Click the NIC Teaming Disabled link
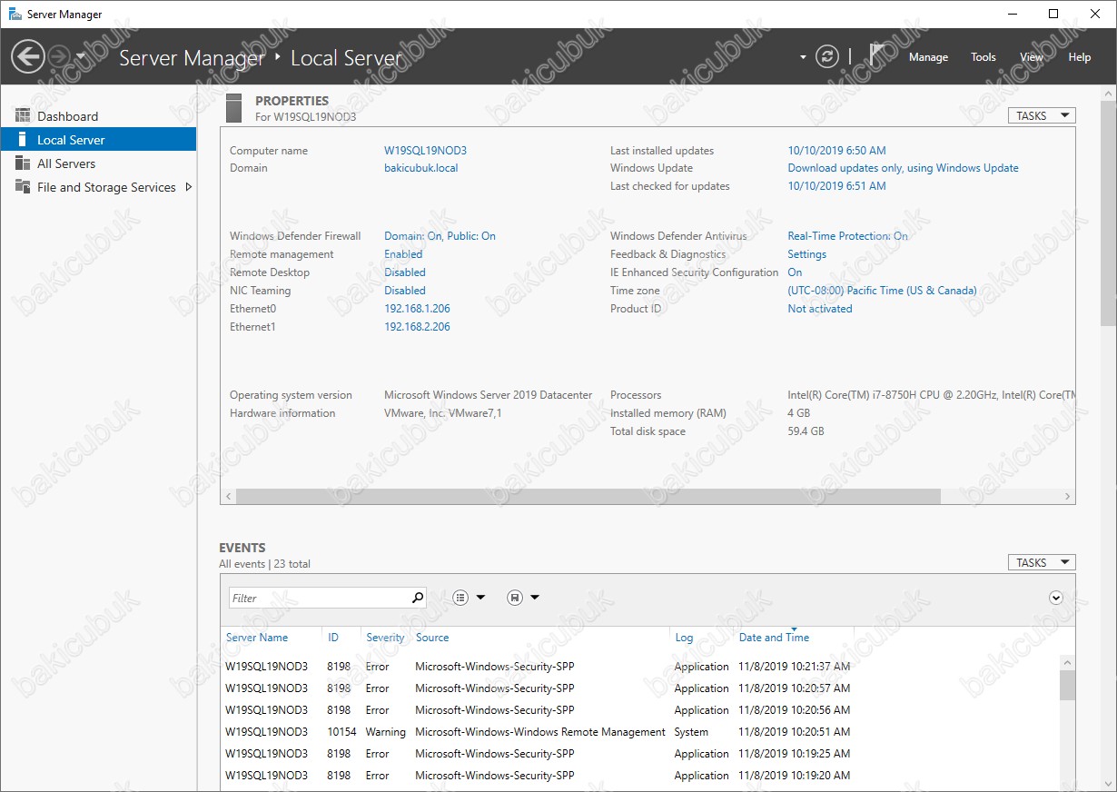Viewport: 1117px width, 792px height. pos(405,291)
